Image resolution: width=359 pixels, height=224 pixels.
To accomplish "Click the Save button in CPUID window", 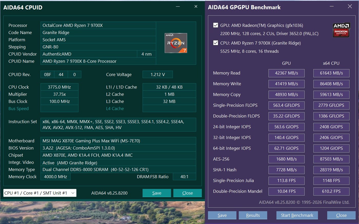I will point(157,193).
